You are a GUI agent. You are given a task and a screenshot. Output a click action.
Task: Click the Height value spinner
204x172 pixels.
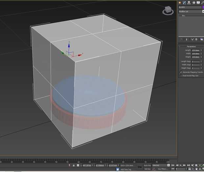point(201,57)
